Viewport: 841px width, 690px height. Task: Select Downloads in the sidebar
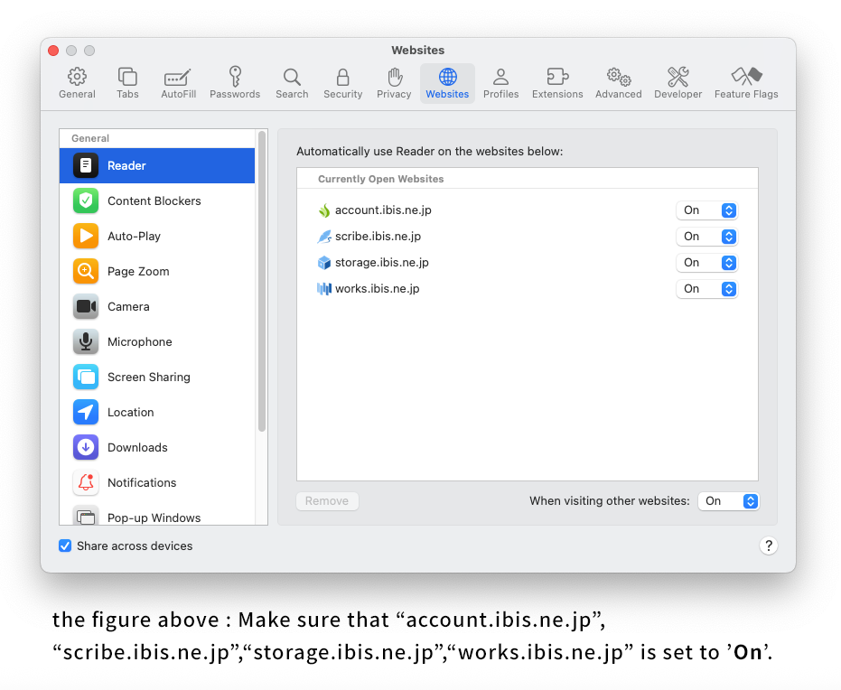(x=137, y=447)
